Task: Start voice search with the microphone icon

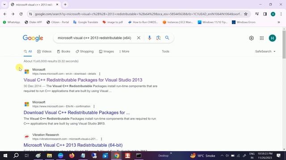Action: tap(149, 38)
